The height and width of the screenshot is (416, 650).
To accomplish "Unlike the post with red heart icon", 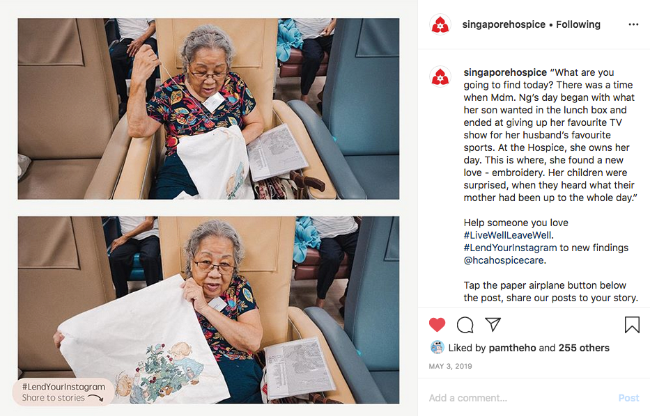I will point(437,325).
